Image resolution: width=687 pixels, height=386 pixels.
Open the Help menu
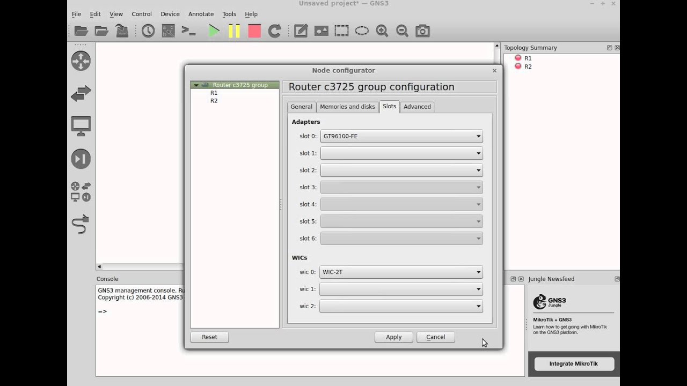(x=251, y=14)
